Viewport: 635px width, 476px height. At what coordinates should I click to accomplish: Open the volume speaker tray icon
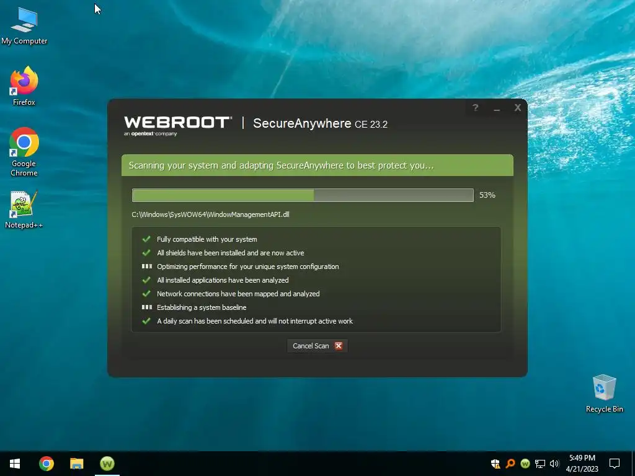[554, 464]
